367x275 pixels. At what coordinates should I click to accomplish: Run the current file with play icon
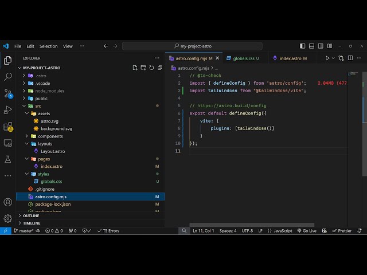pyautogui.click(x=327, y=58)
